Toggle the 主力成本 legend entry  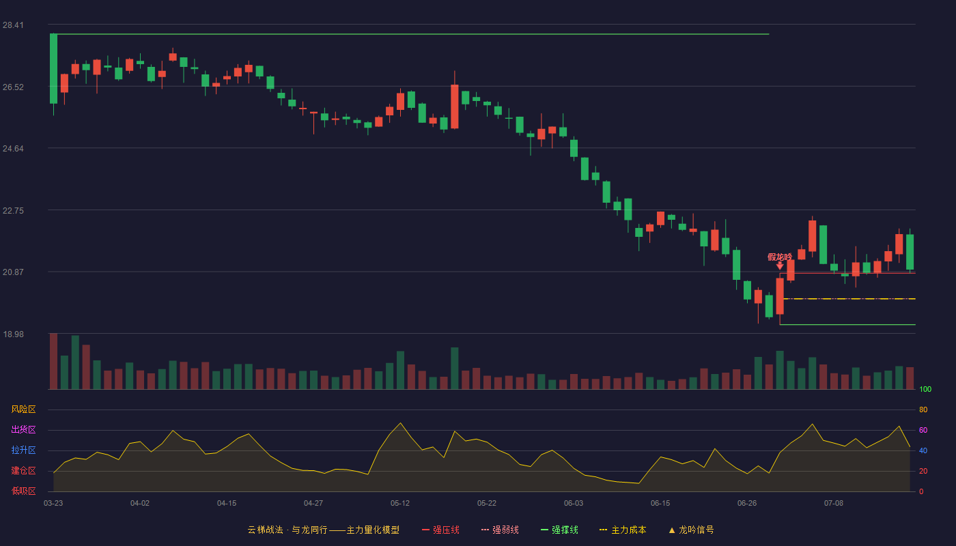[623, 530]
